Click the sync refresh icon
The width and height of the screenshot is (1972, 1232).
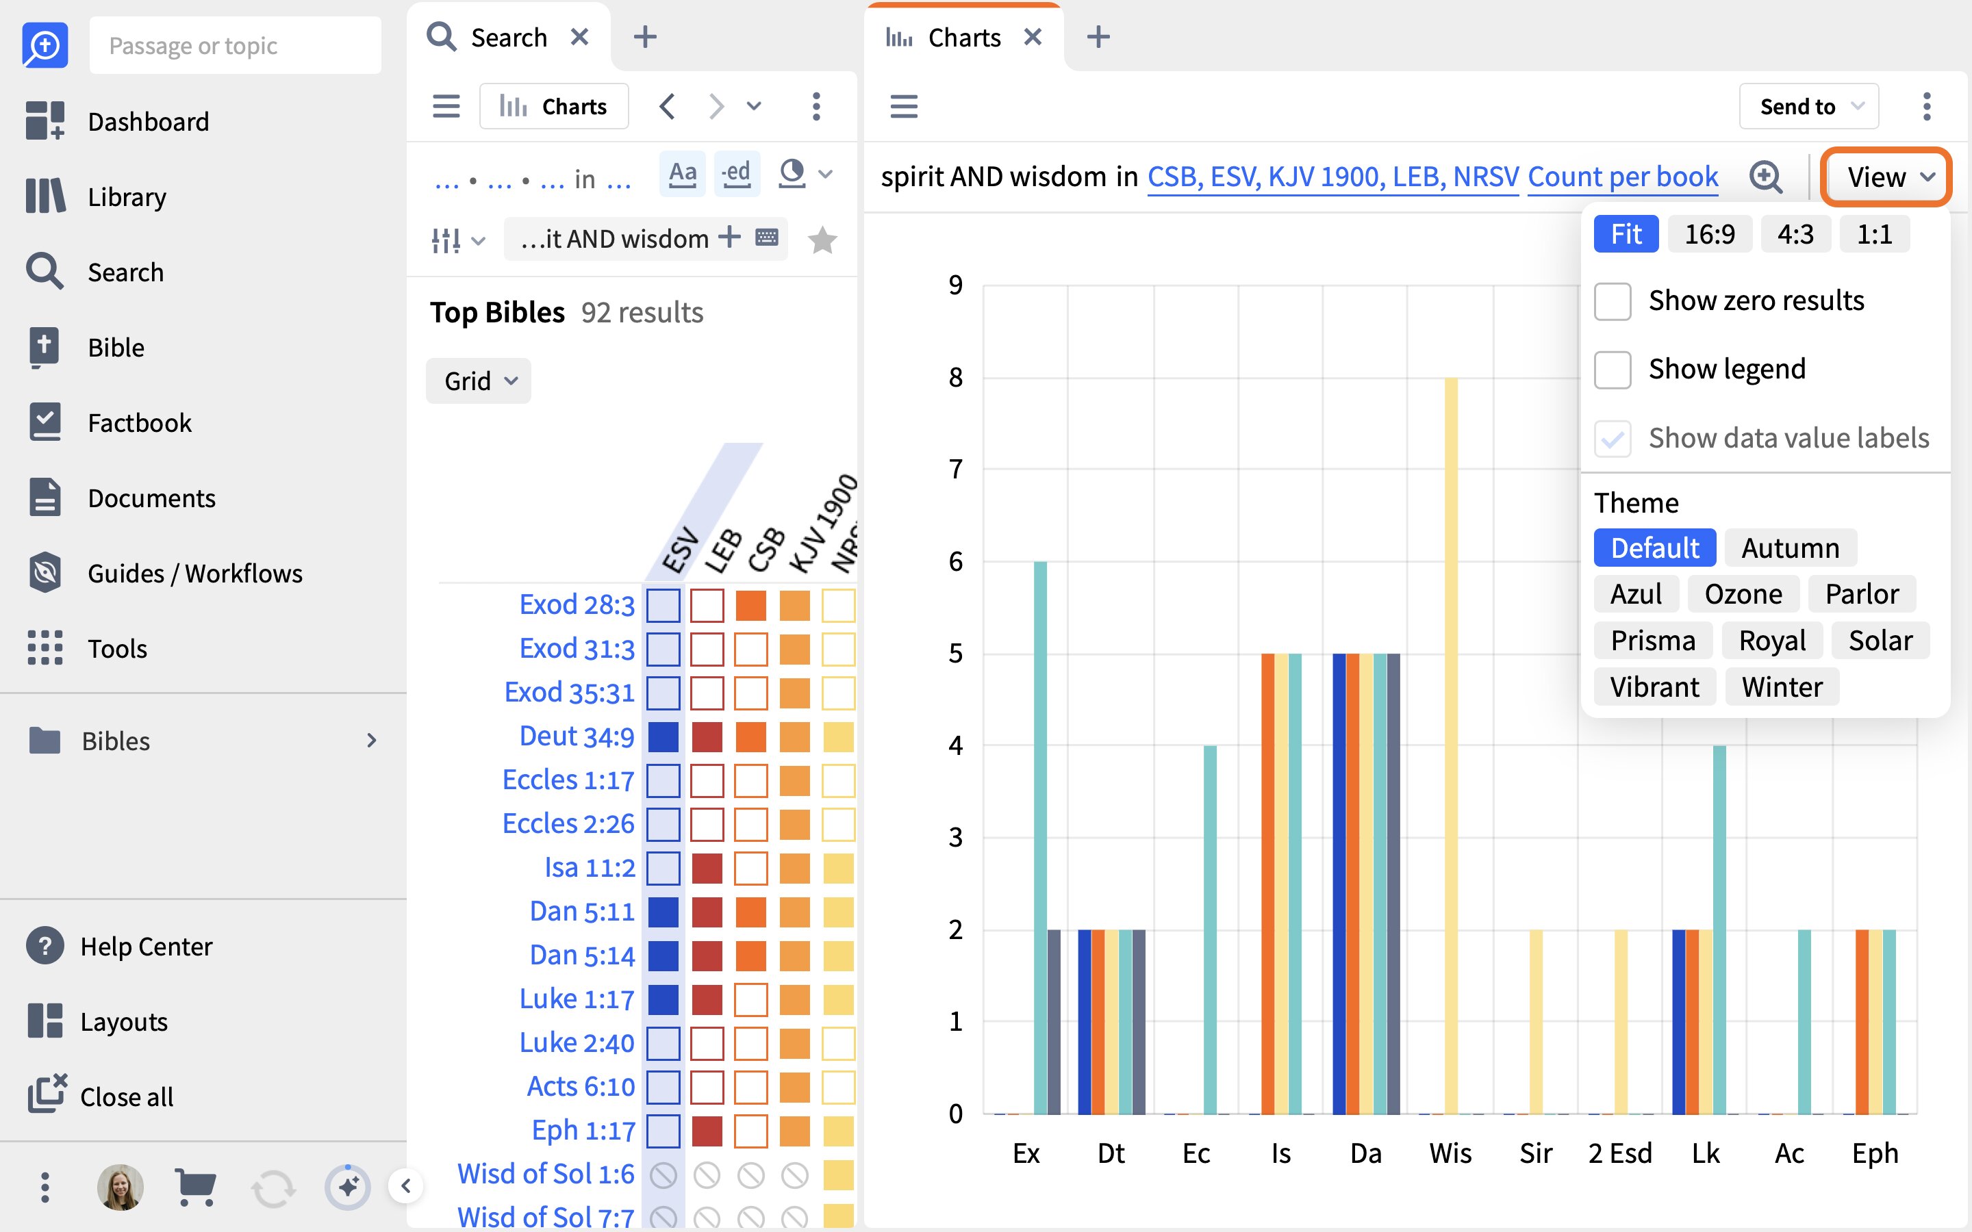click(x=272, y=1188)
